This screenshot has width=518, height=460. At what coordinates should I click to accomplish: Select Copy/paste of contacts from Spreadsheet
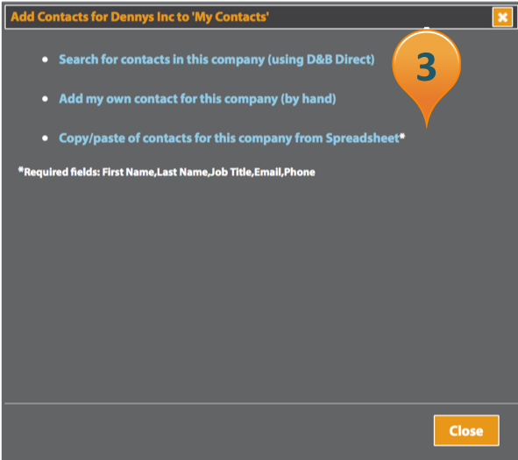point(230,138)
